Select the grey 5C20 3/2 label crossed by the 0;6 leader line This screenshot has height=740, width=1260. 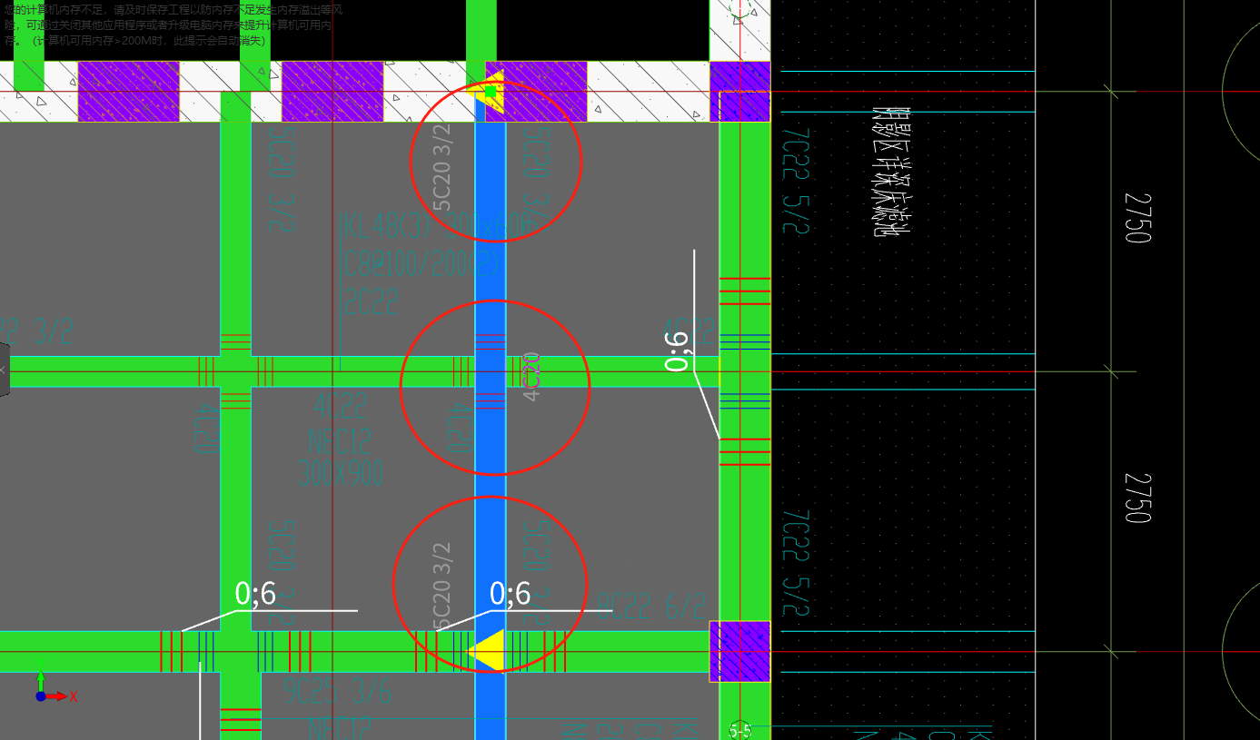pyautogui.click(x=442, y=586)
